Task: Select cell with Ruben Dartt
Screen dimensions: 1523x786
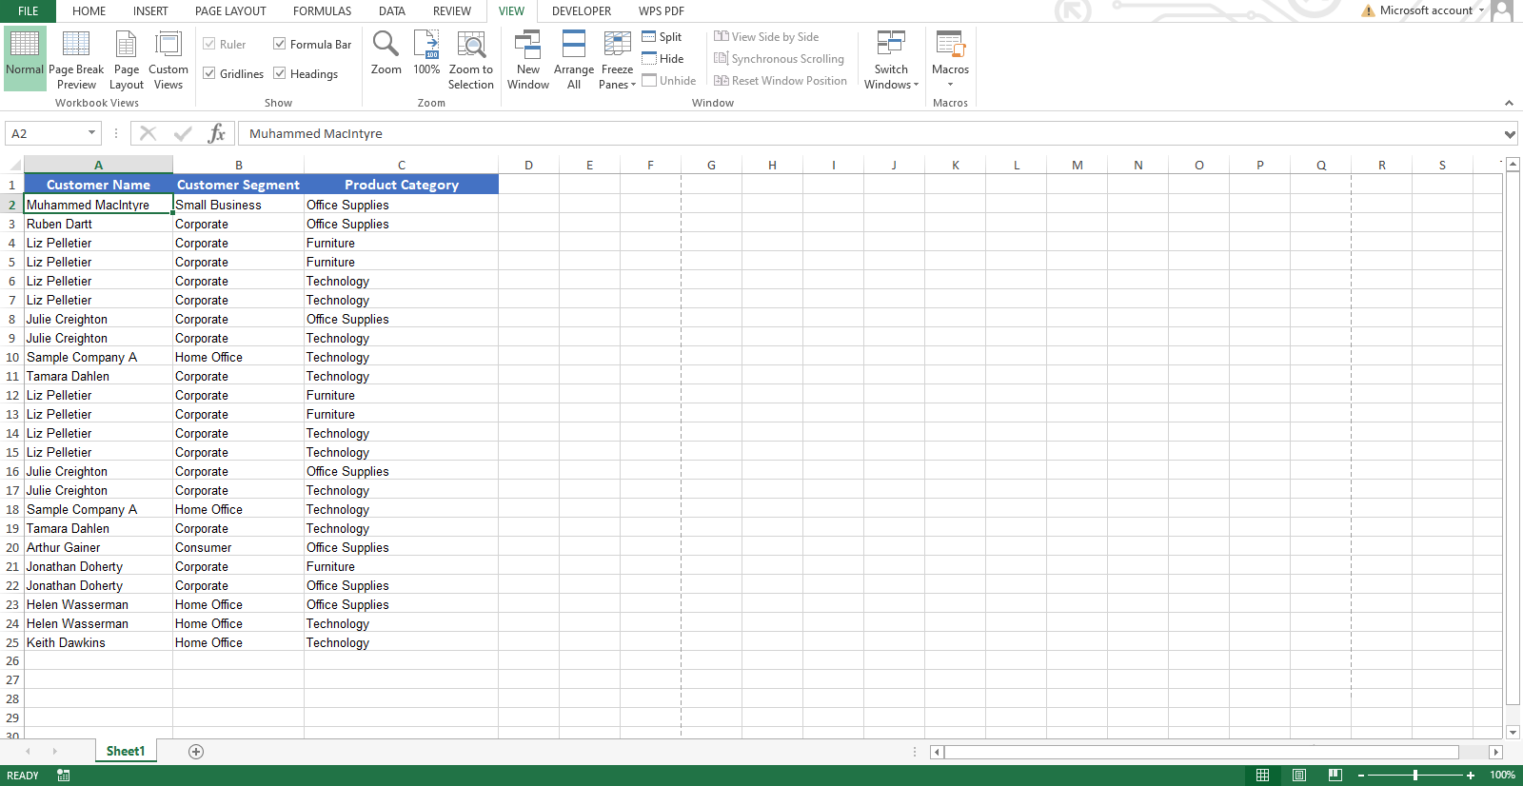Action: coord(98,224)
